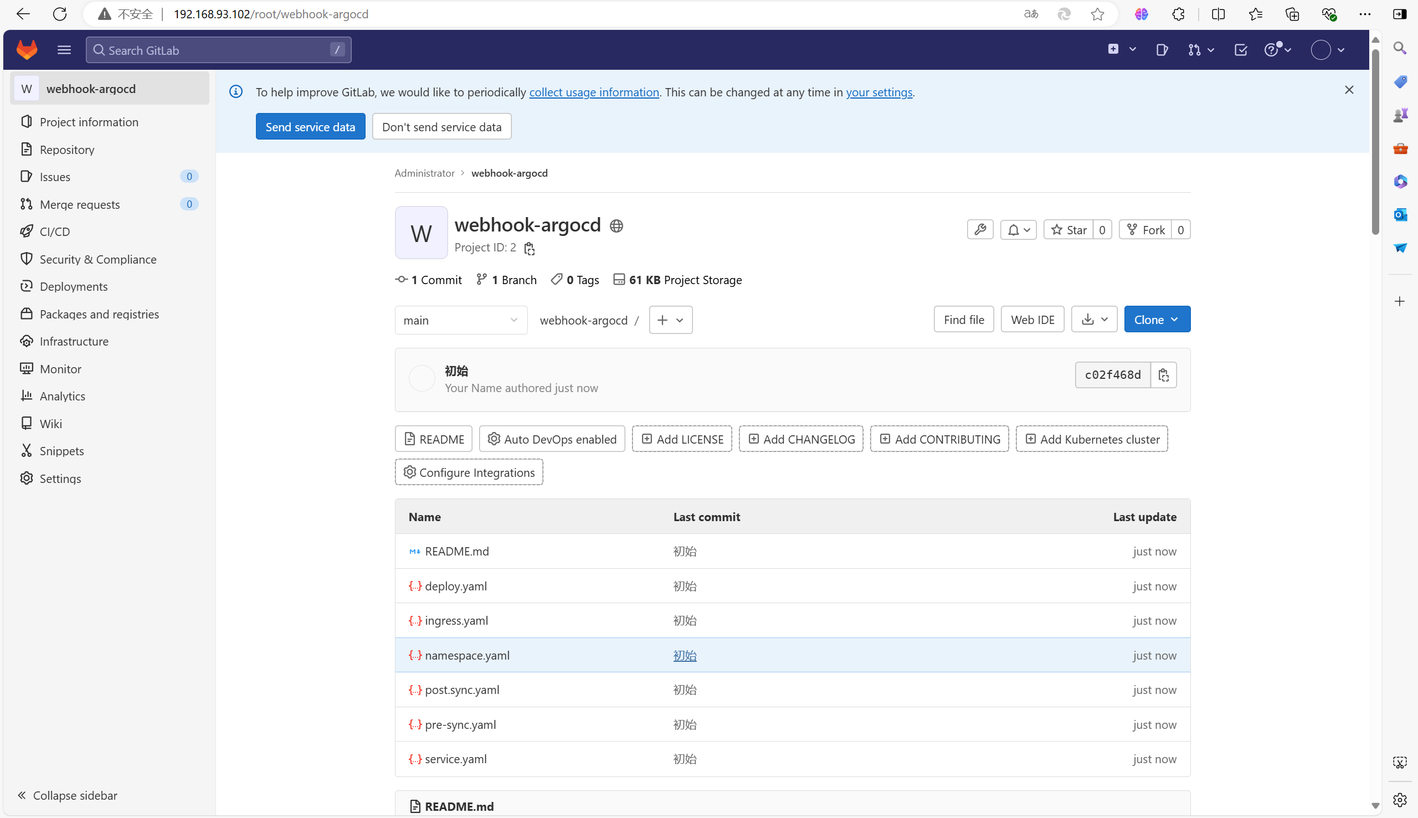
Task: Click README.md markdown file icon
Action: click(x=415, y=552)
